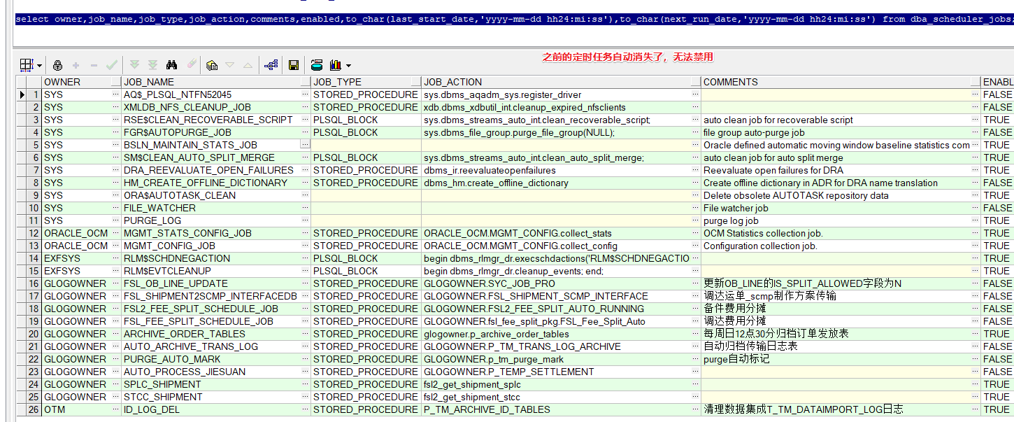The height and width of the screenshot is (422, 1014).
Task: Click the minus delete record icon
Action: 94,65
